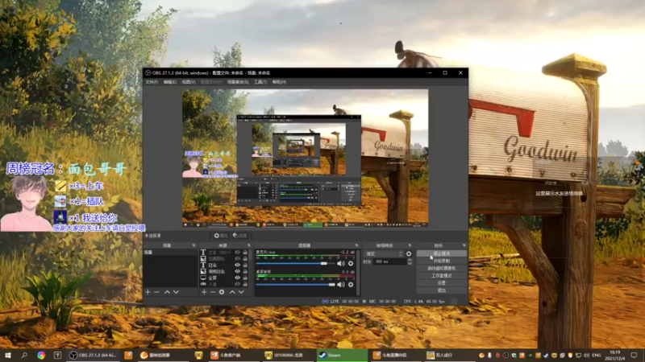The image size is (645, 362).
Task: Click the 启动虚拟摄像机 virtual camera button
Action: click(441, 269)
